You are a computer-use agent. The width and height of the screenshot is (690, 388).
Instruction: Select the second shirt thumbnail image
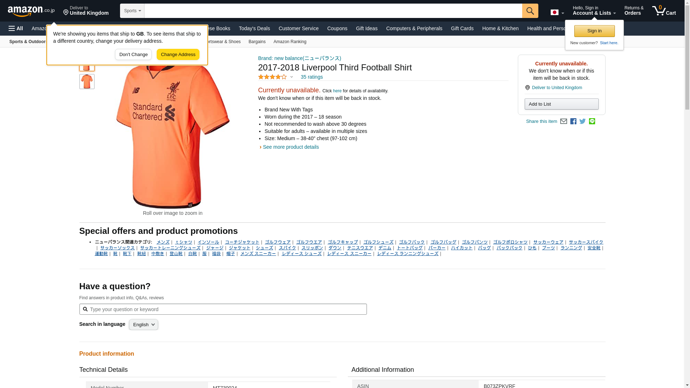click(87, 82)
